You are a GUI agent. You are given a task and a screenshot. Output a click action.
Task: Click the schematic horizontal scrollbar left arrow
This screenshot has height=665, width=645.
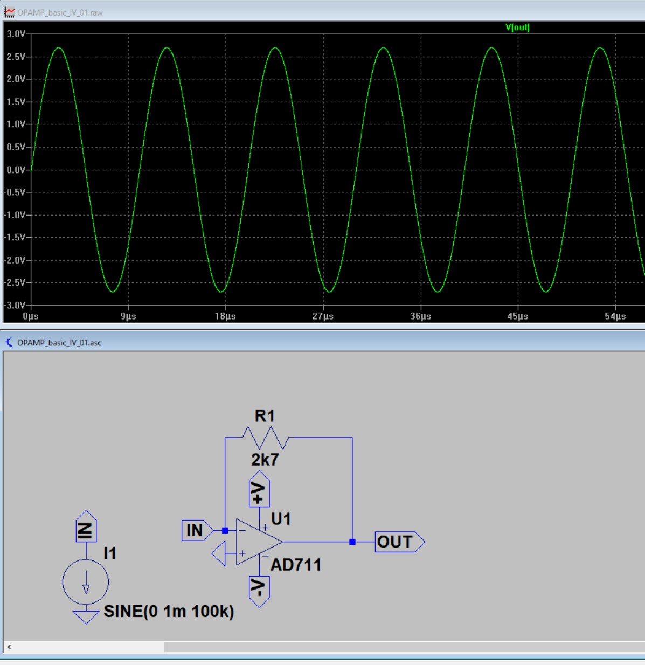tap(9, 647)
